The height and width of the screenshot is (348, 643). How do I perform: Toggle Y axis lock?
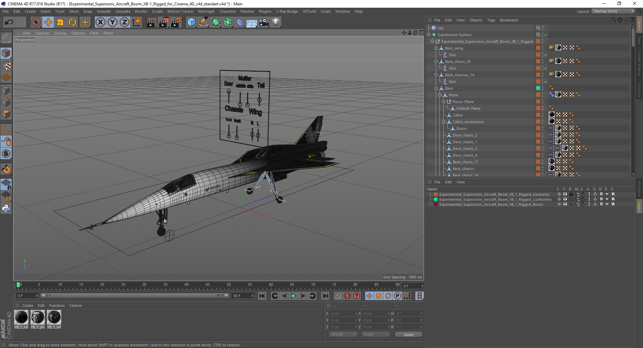pos(113,22)
